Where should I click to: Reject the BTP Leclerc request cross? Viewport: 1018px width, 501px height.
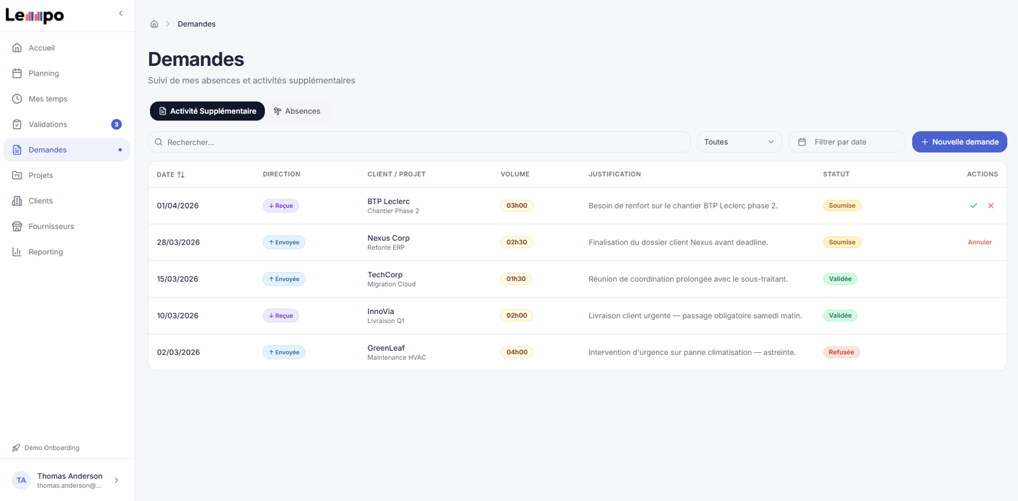[x=991, y=205]
